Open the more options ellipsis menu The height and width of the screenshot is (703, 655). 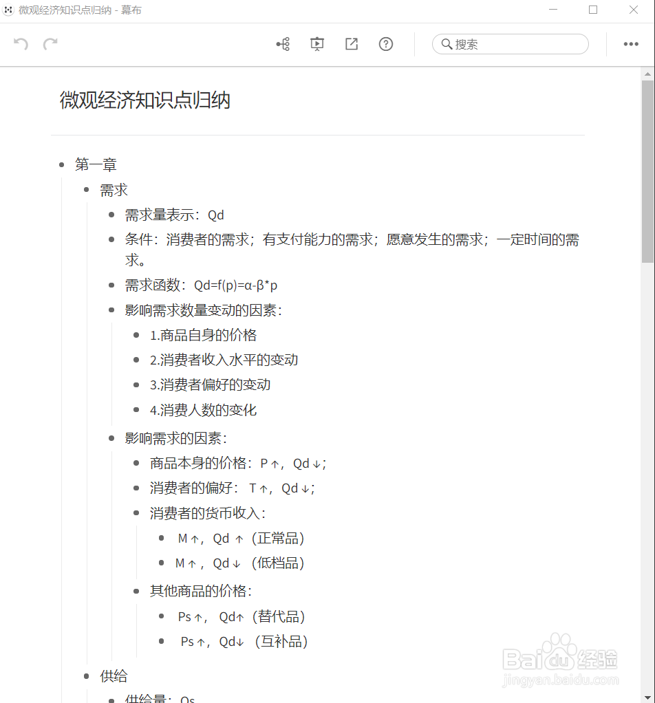click(631, 44)
